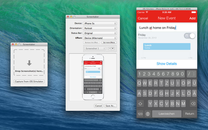Tap the slash key in the number row
Image resolution: width=208 pixels, height=130 pixels.
click(189, 74)
